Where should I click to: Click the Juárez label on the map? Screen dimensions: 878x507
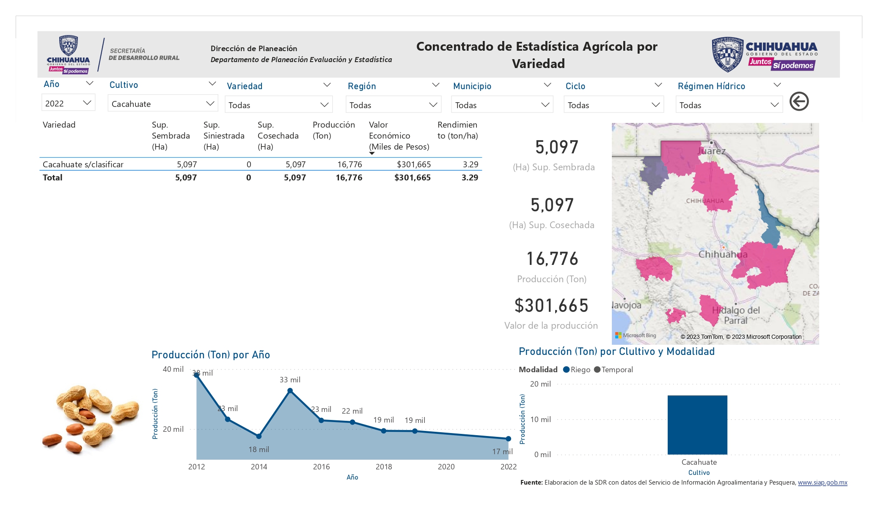[x=712, y=151]
